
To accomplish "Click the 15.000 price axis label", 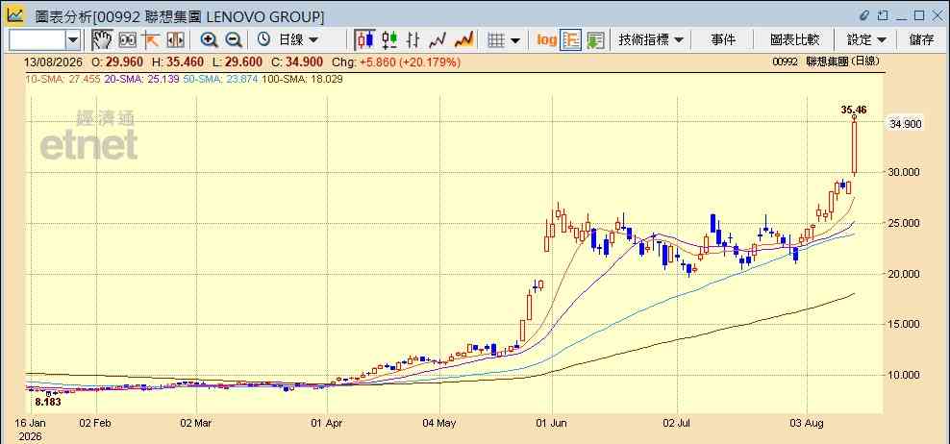I will (x=905, y=324).
